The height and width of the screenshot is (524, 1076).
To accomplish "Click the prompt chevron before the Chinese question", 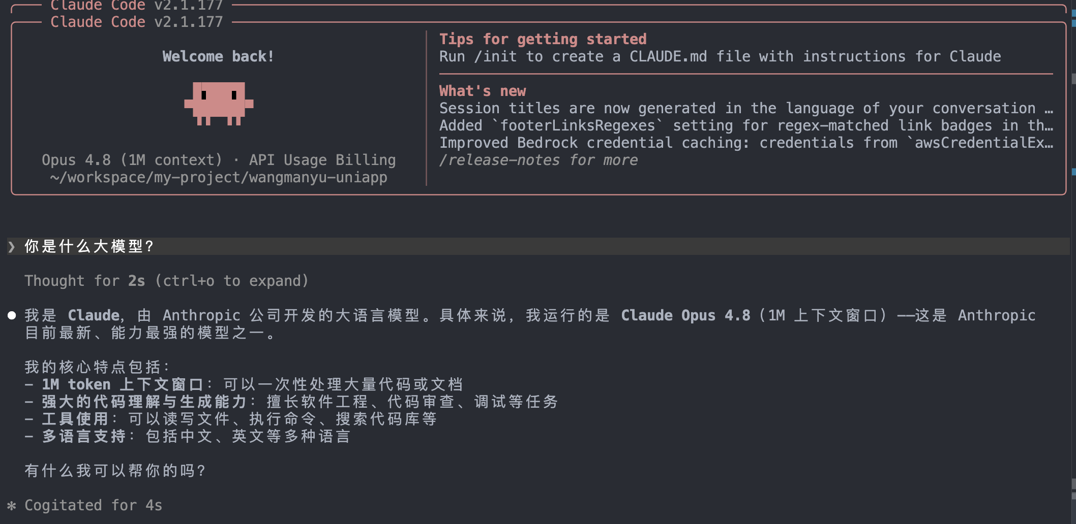I will tap(12, 247).
